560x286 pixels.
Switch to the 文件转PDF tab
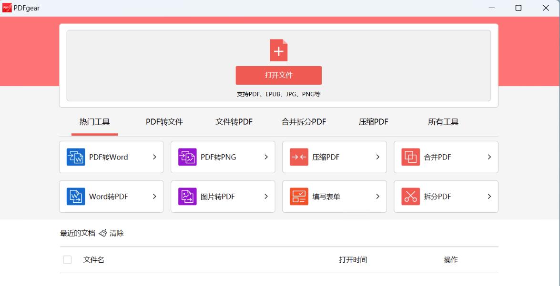click(234, 122)
